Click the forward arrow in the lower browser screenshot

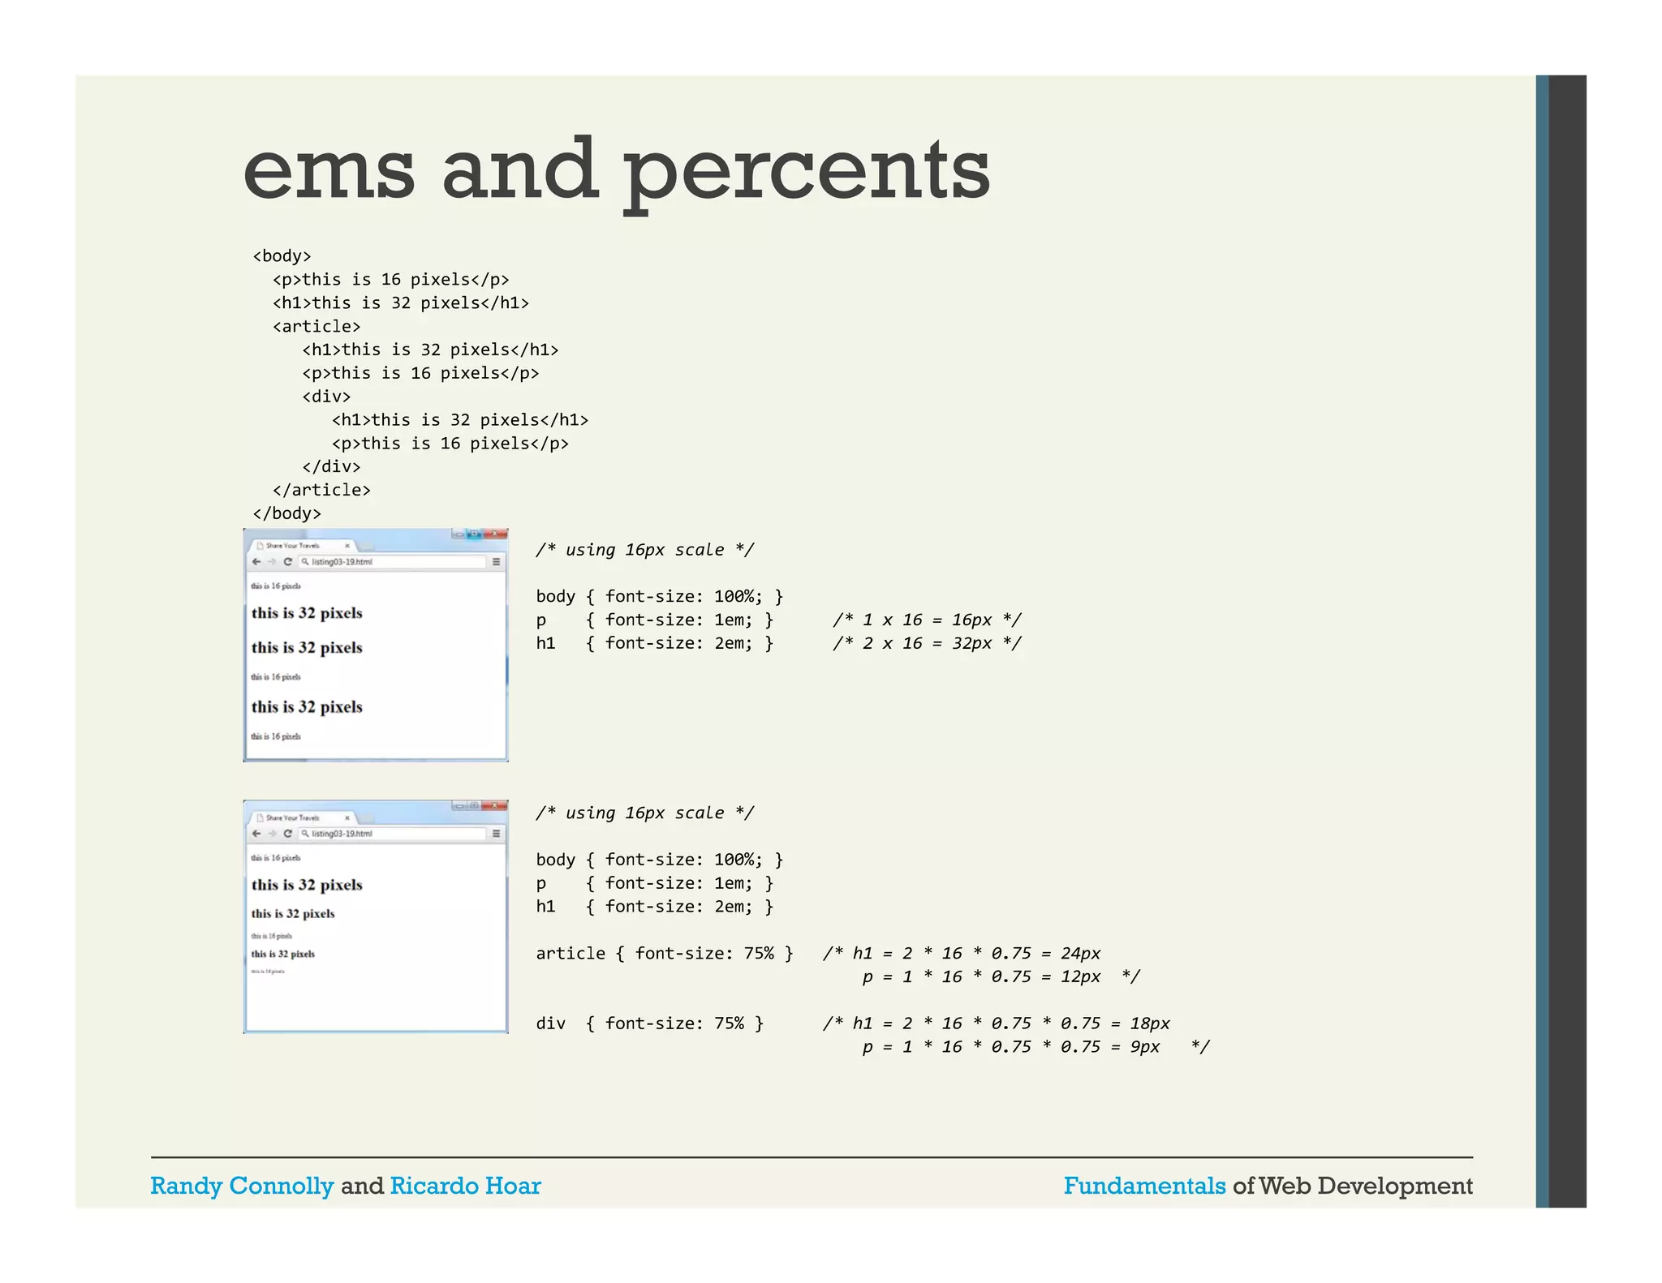click(272, 833)
